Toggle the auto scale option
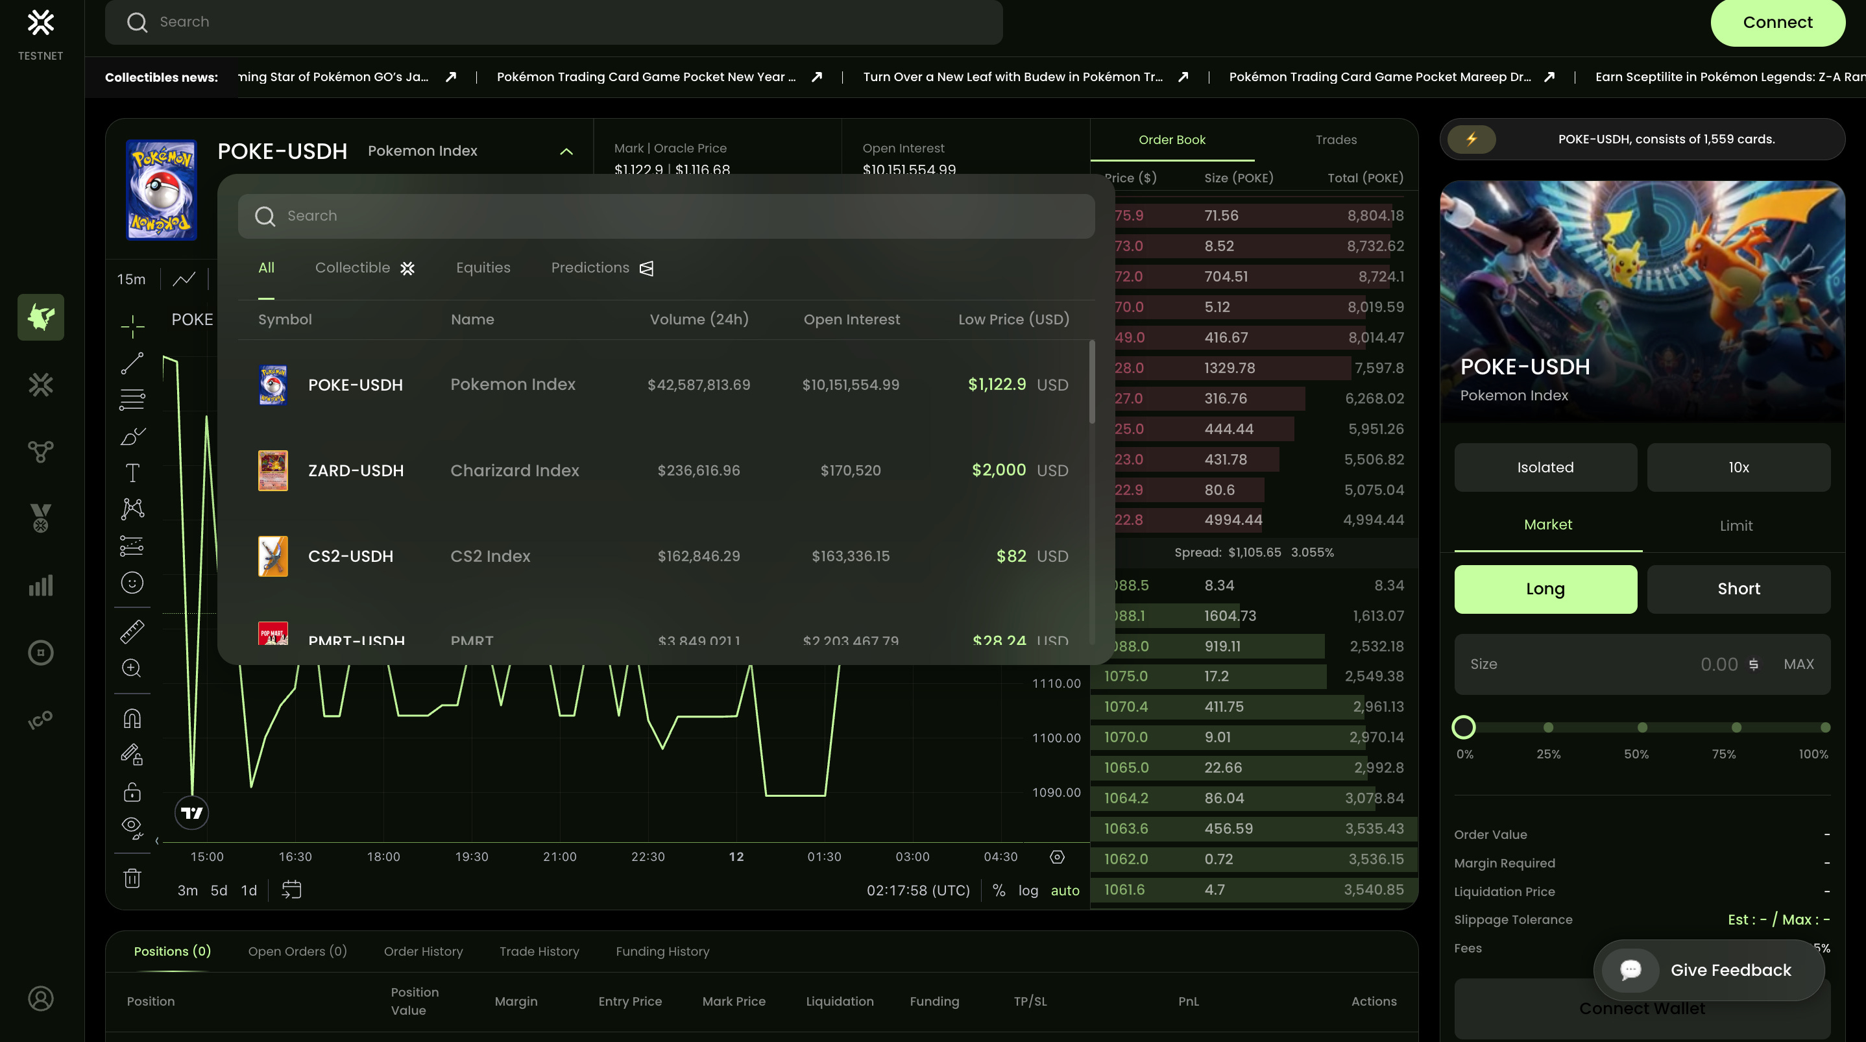The width and height of the screenshot is (1866, 1042). point(1064,891)
